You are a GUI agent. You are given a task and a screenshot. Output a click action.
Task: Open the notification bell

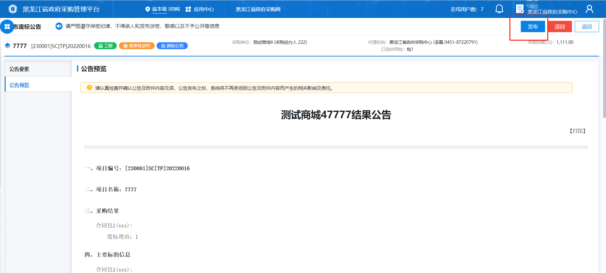pos(499,9)
